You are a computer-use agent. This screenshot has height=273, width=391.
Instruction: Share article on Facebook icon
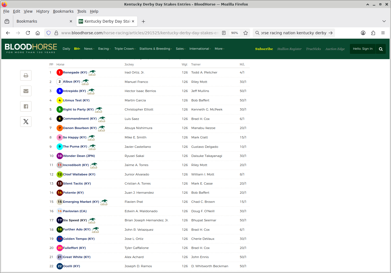point(26,106)
